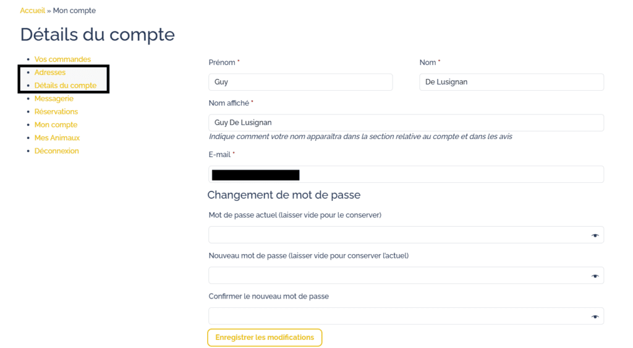Open the Messagerie page
Screen dimensions: 633x348
pyautogui.click(x=54, y=98)
